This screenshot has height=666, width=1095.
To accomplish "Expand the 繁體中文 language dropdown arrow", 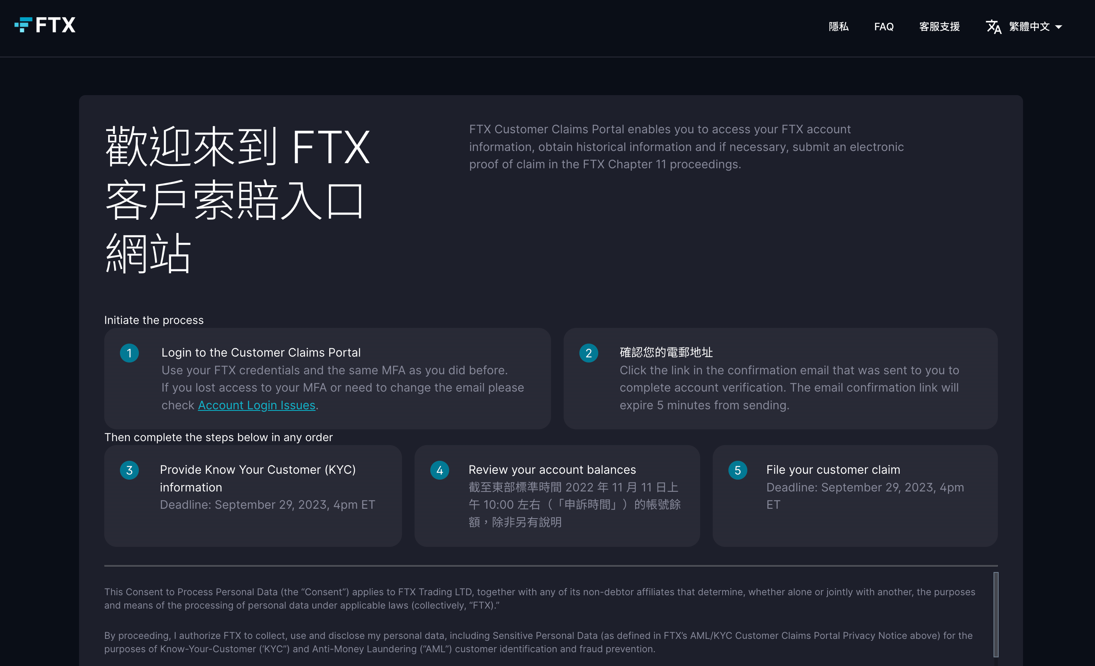I will click(1058, 27).
